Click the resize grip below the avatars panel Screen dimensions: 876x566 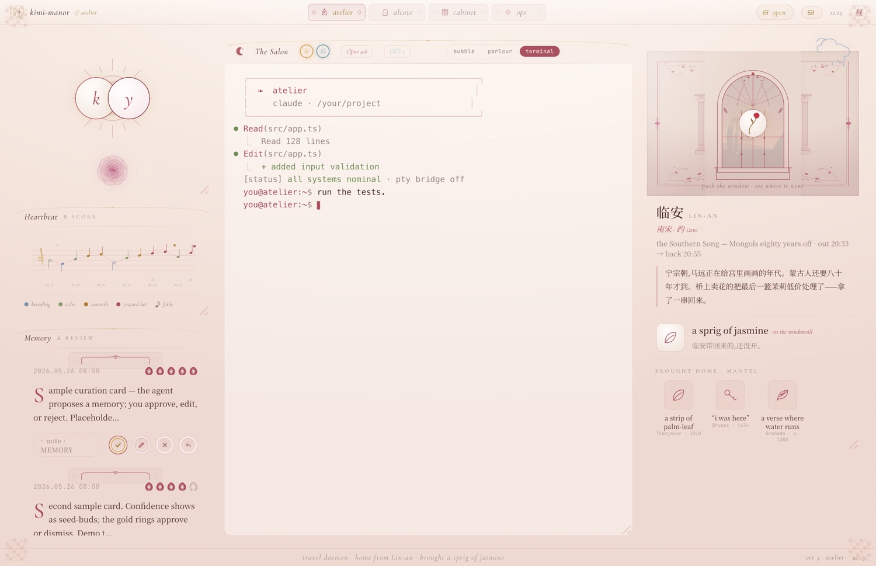tap(204, 190)
